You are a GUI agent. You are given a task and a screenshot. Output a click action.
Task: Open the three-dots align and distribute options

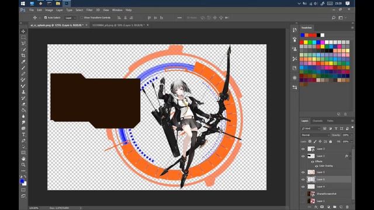(x=179, y=17)
